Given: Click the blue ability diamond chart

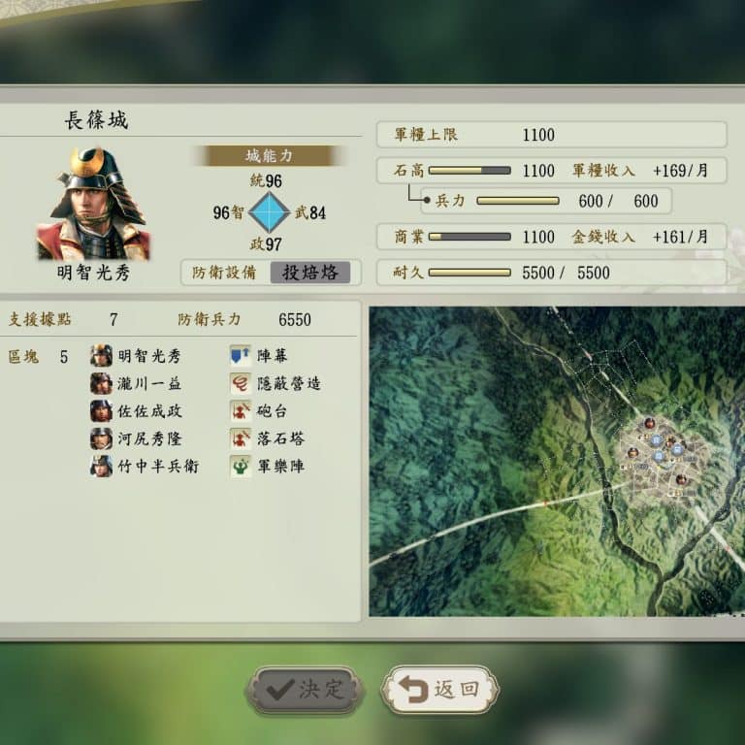Looking at the screenshot, I should click(x=270, y=211).
